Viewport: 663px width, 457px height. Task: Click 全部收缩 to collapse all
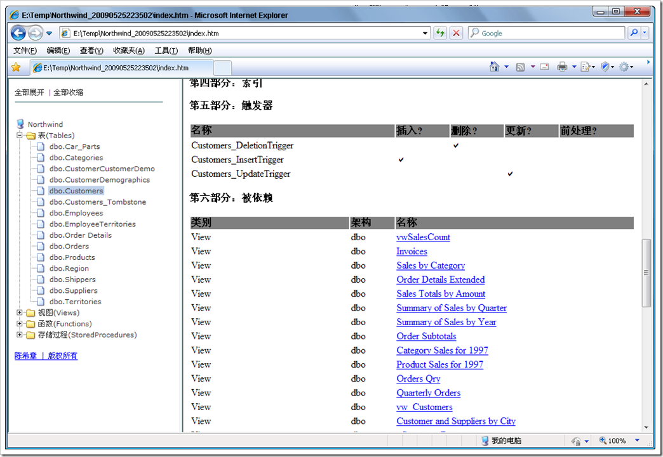68,93
